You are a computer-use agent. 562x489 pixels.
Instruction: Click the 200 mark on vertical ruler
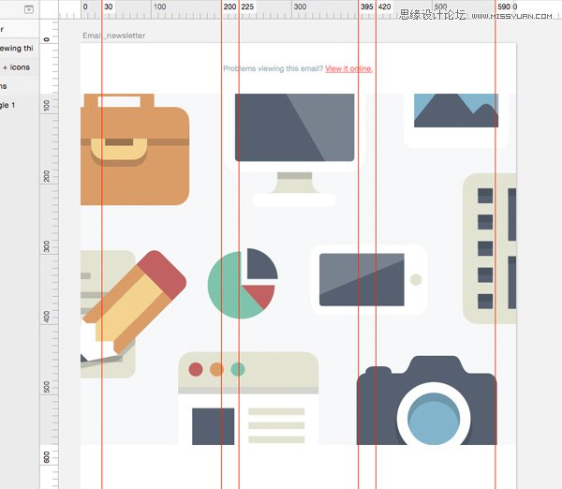pyautogui.click(x=47, y=176)
